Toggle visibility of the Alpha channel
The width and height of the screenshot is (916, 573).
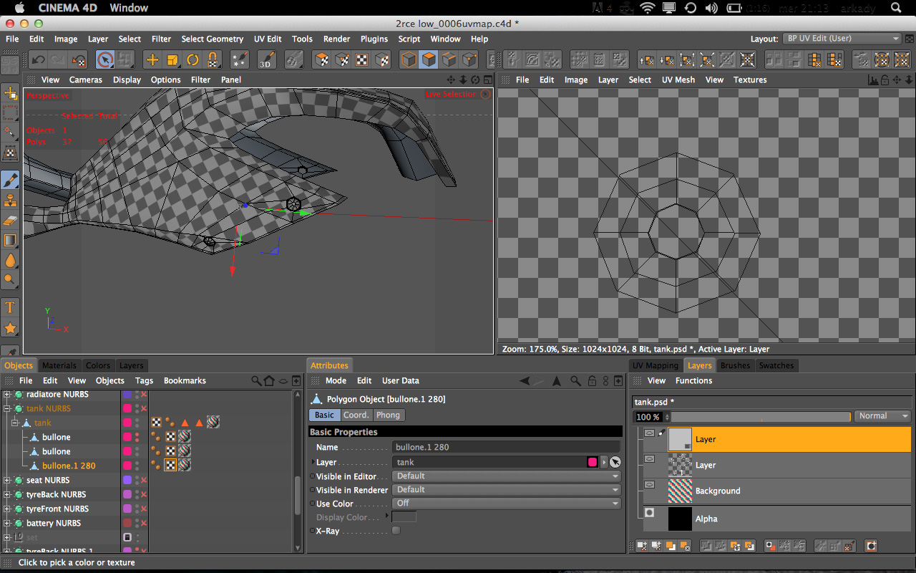click(x=650, y=513)
